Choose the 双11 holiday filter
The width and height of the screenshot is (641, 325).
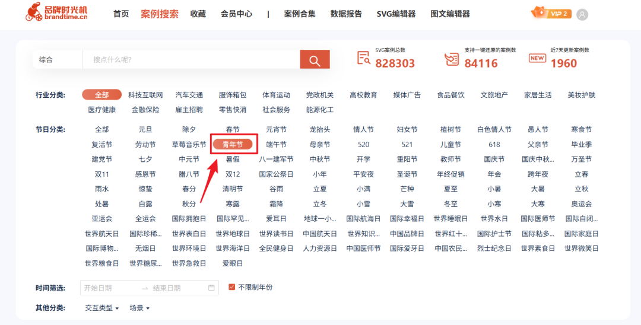click(102, 174)
